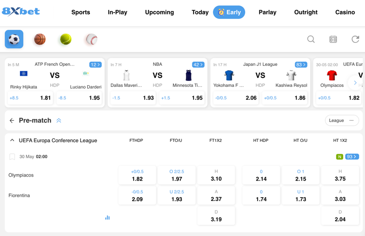The height and width of the screenshot is (236, 365).
Task: Select Olympiacos +0/0.5 handicap odds 1.82
Action: 137,175
